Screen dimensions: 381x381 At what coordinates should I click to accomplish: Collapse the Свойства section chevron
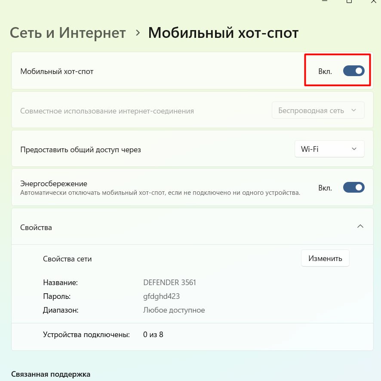[x=360, y=226]
